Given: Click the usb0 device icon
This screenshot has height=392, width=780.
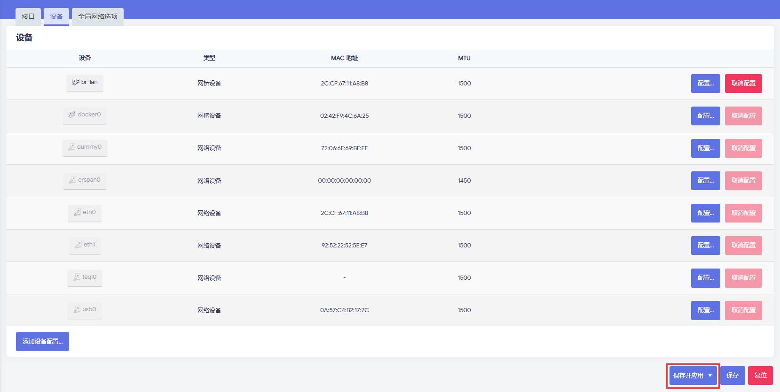Looking at the screenshot, I should (77, 309).
